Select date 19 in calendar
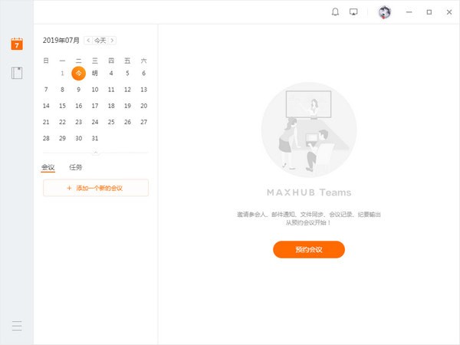This screenshot has width=460, height=345. [x=127, y=106]
